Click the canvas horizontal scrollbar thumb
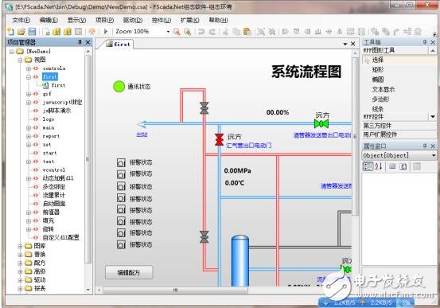The width and height of the screenshot is (440, 308). pyautogui.click(x=175, y=290)
